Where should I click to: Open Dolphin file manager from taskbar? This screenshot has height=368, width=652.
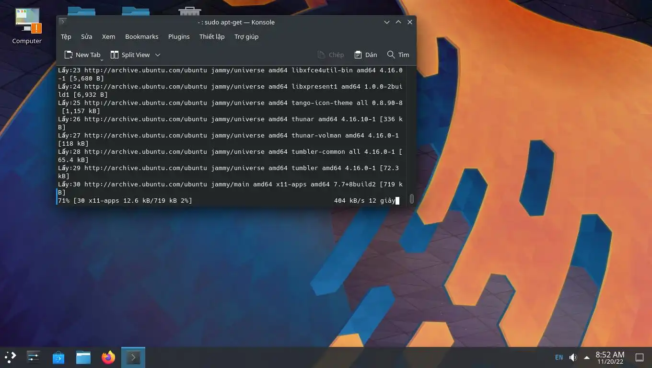coord(83,357)
